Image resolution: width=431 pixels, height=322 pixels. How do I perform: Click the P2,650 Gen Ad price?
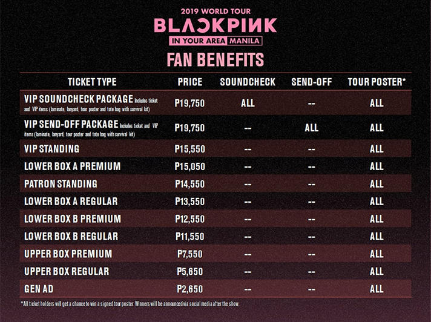(189, 289)
